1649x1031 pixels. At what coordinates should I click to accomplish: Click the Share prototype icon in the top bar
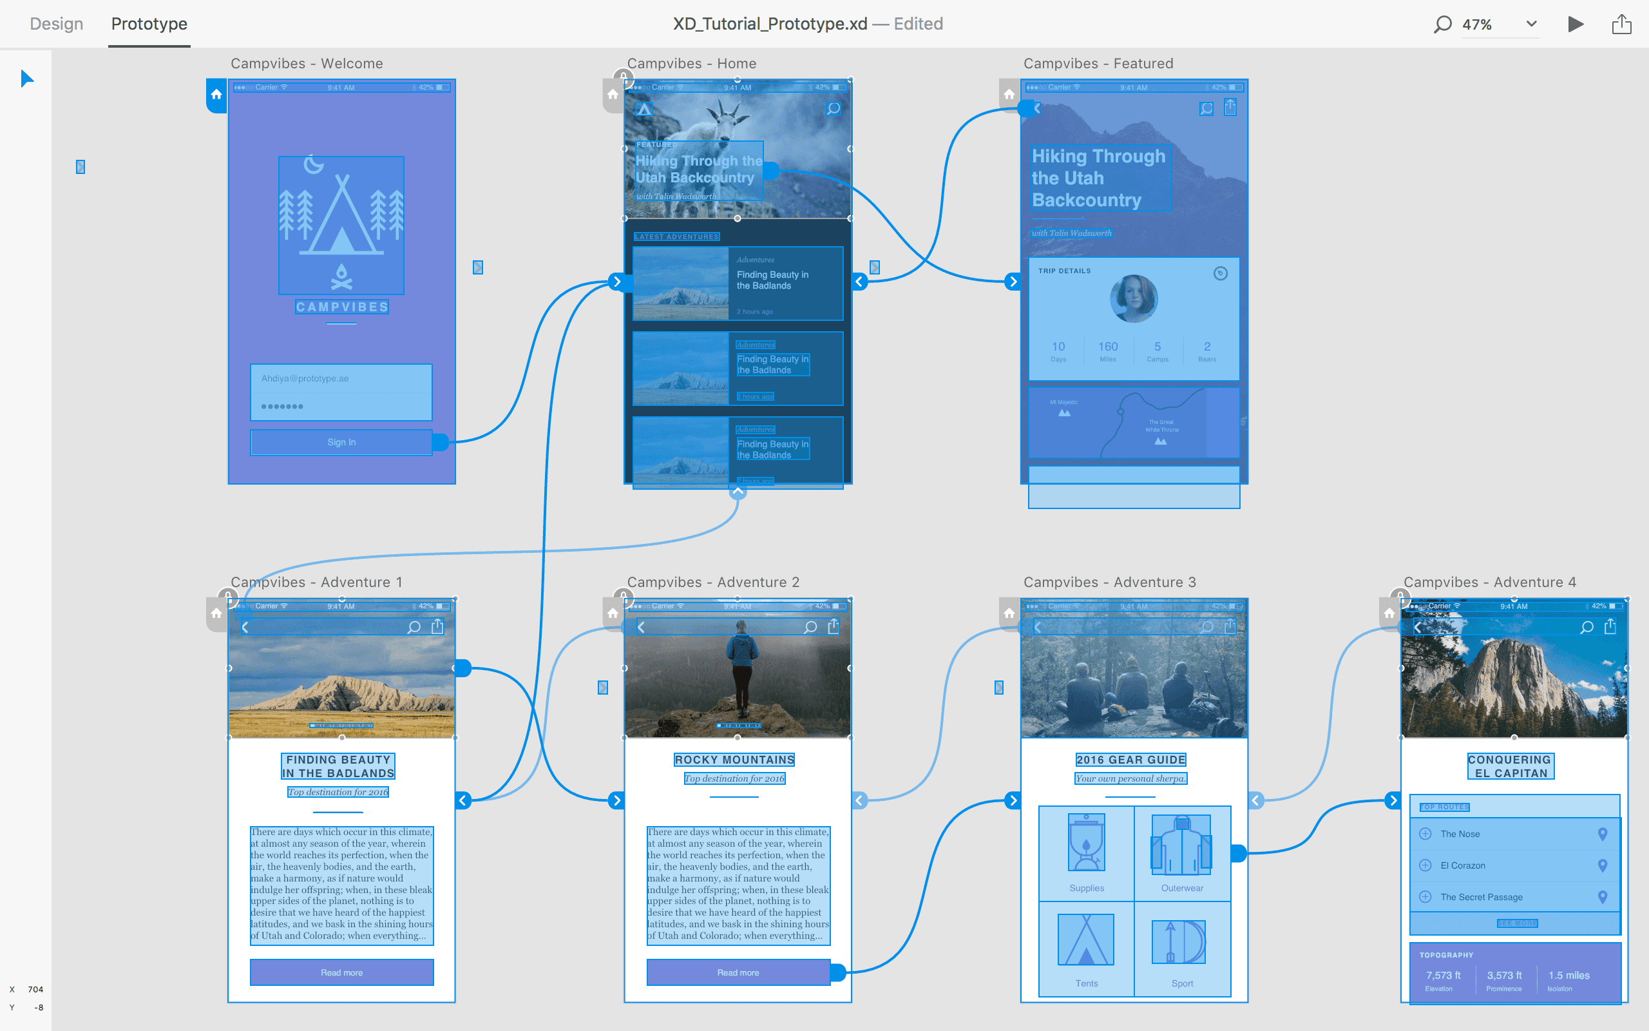[1621, 24]
